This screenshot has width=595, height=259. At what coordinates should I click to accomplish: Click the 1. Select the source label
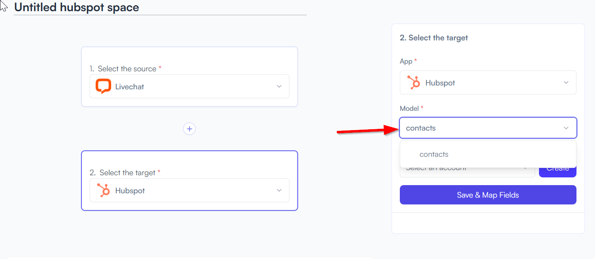coord(126,69)
